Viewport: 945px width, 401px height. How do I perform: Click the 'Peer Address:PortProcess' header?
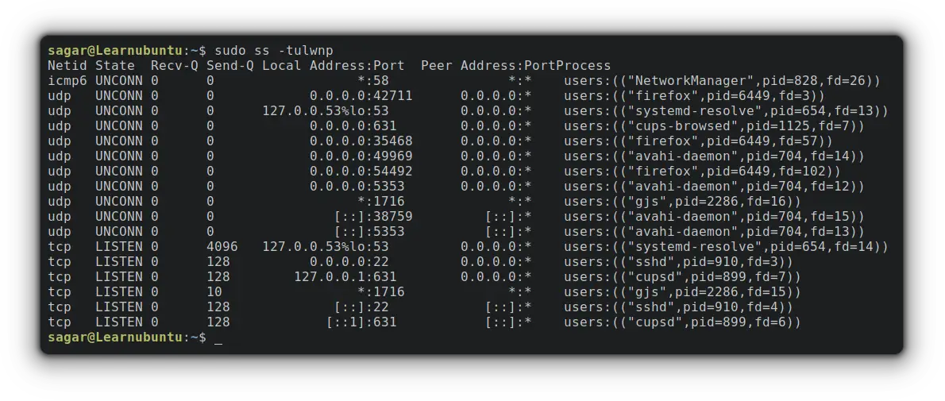516,65
